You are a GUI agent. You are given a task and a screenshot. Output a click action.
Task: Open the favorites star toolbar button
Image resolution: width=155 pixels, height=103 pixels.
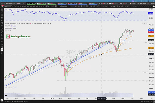tap(2, 100)
